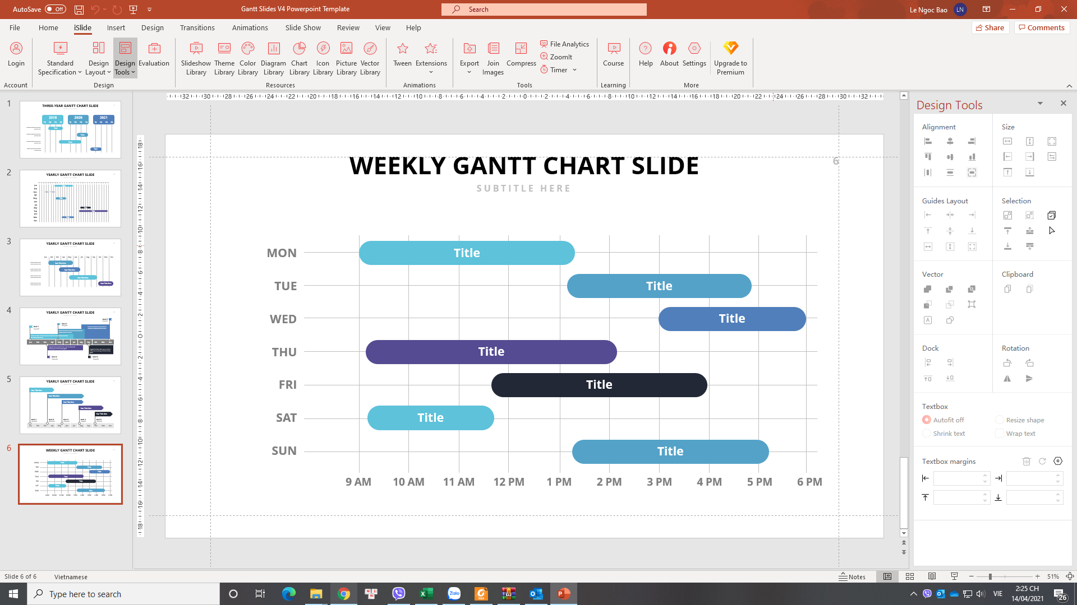Open the Chart Library

299,58
